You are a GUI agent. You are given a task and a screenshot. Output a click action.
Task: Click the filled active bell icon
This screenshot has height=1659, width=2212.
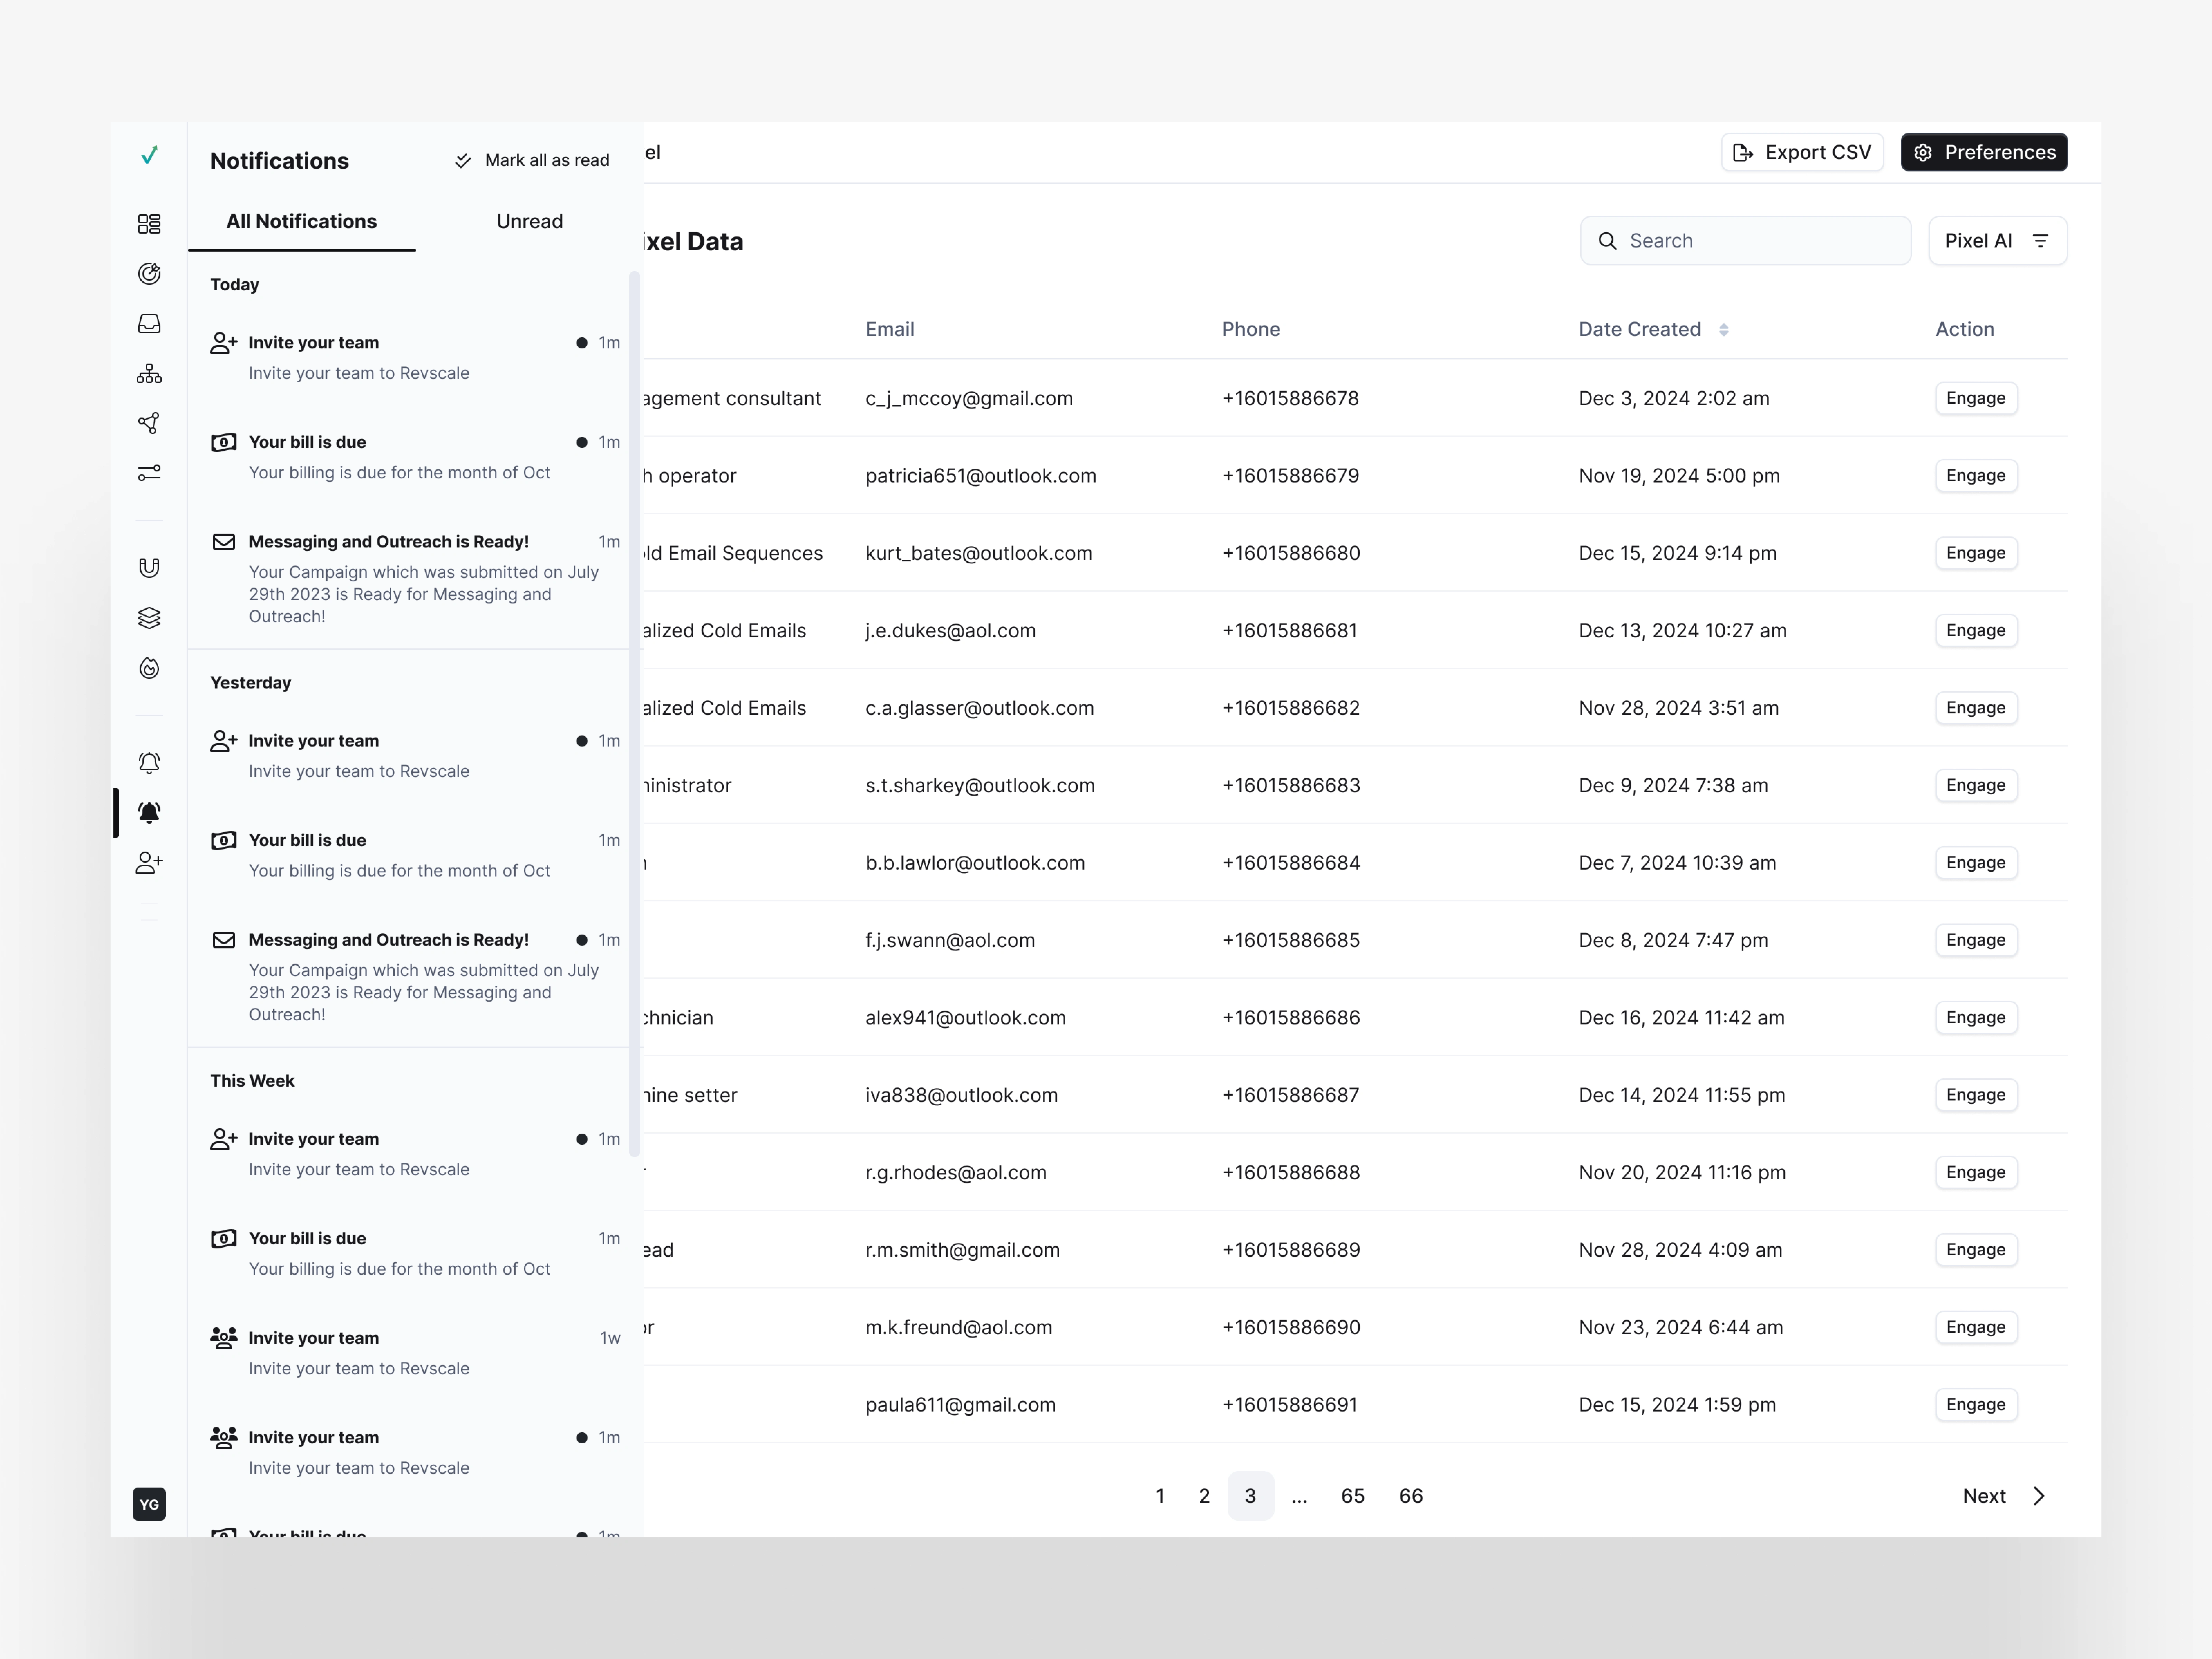(x=149, y=813)
